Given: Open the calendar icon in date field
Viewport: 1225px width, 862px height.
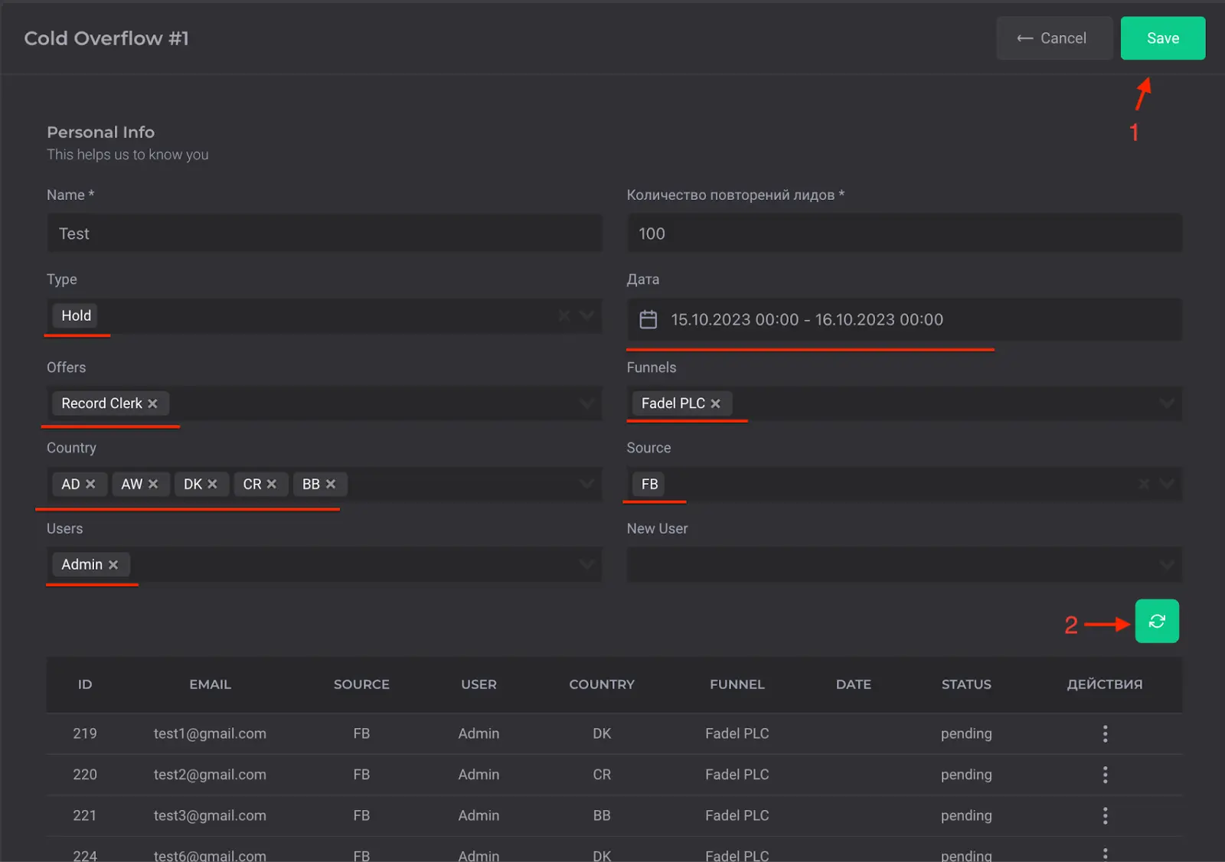Looking at the screenshot, I should [648, 319].
